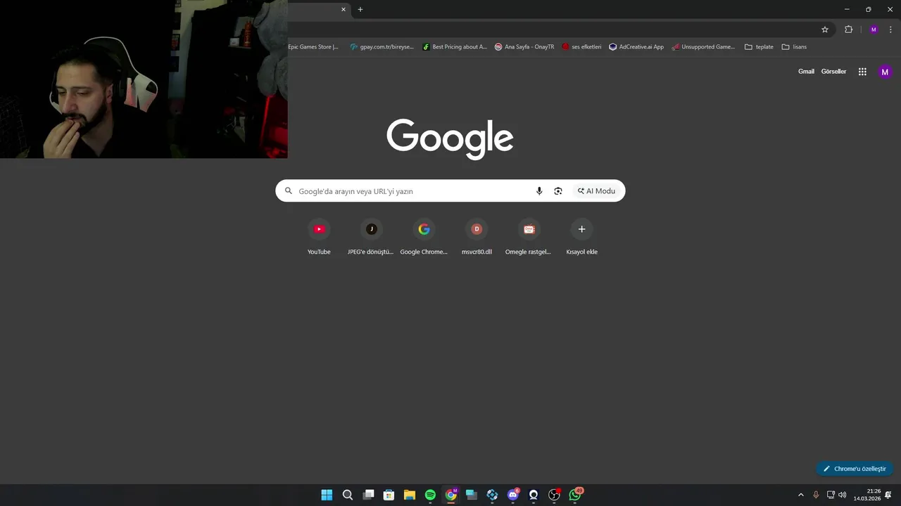Open Windows taskbar search
901x506 pixels.
point(348,495)
